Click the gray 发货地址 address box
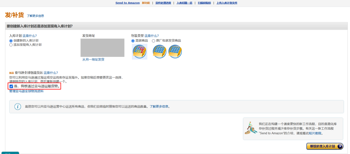Screen dimensions: 350x154 (x=102, y=48)
